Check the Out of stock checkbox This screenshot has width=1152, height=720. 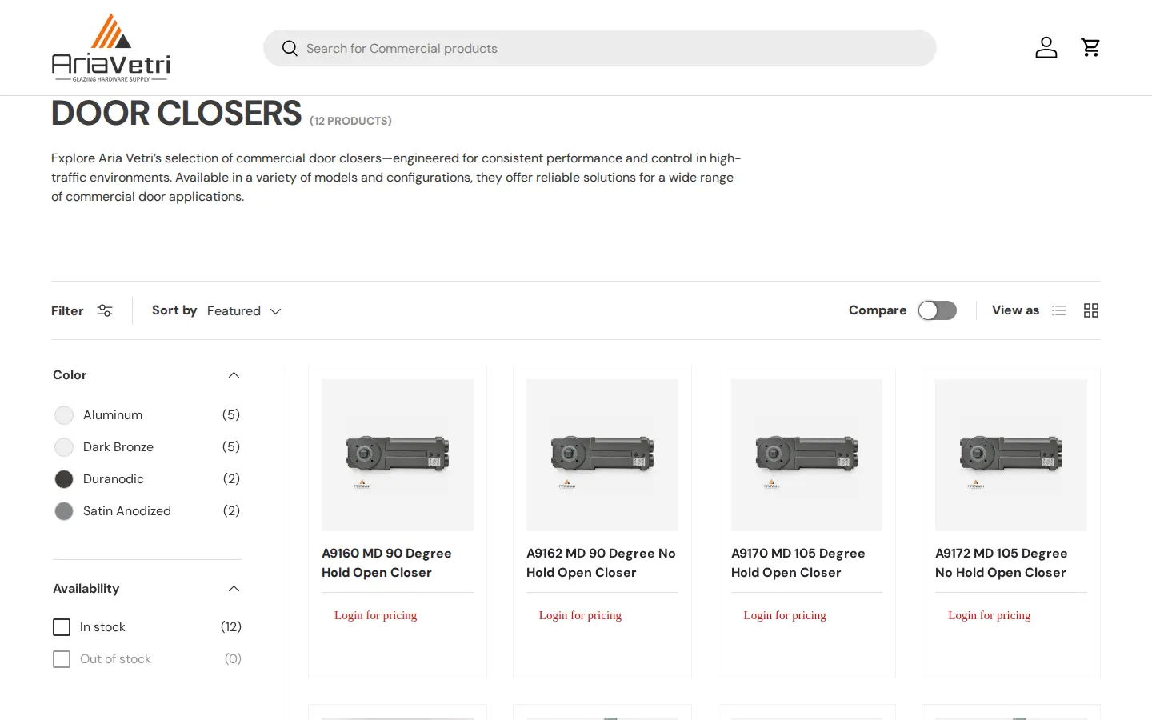(x=62, y=659)
